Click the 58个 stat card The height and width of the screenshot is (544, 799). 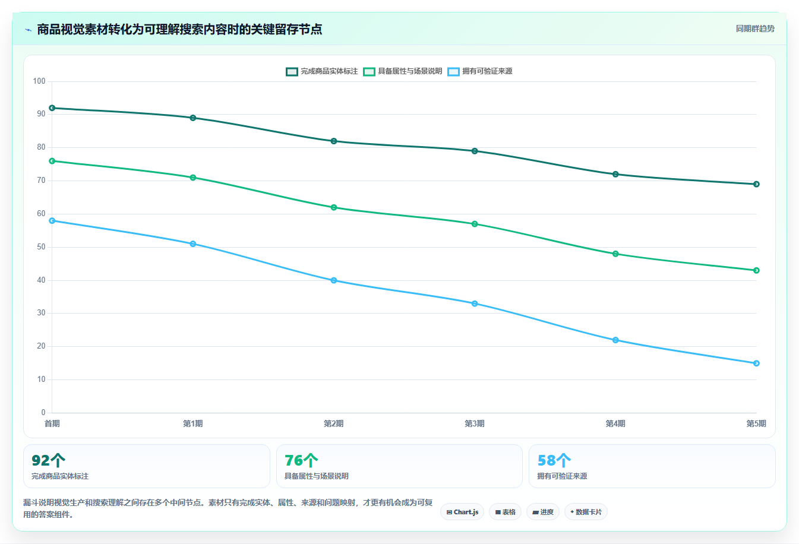tap(652, 466)
